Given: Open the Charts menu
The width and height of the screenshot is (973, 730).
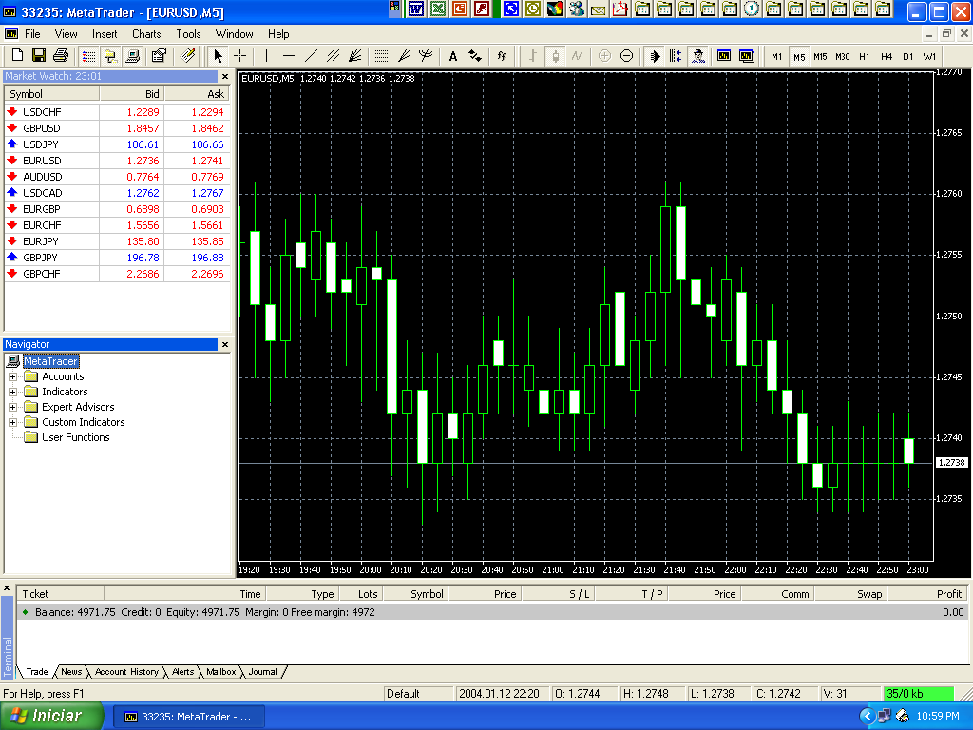Looking at the screenshot, I should pos(146,34).
